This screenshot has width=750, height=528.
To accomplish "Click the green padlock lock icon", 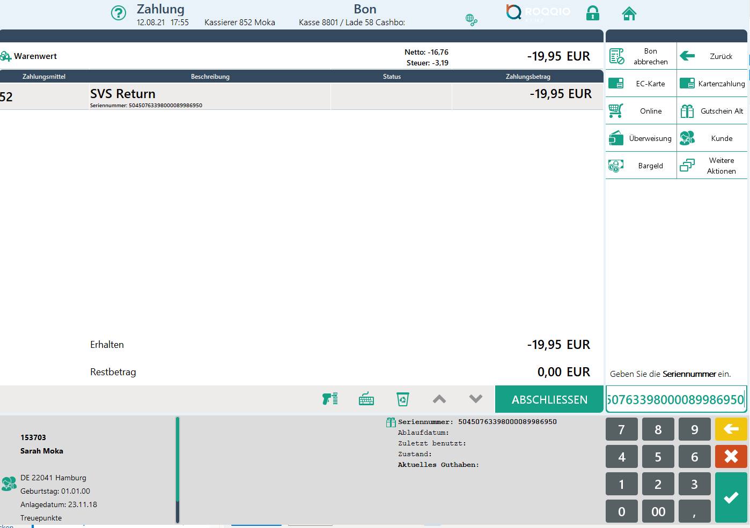I will [592, 13].
